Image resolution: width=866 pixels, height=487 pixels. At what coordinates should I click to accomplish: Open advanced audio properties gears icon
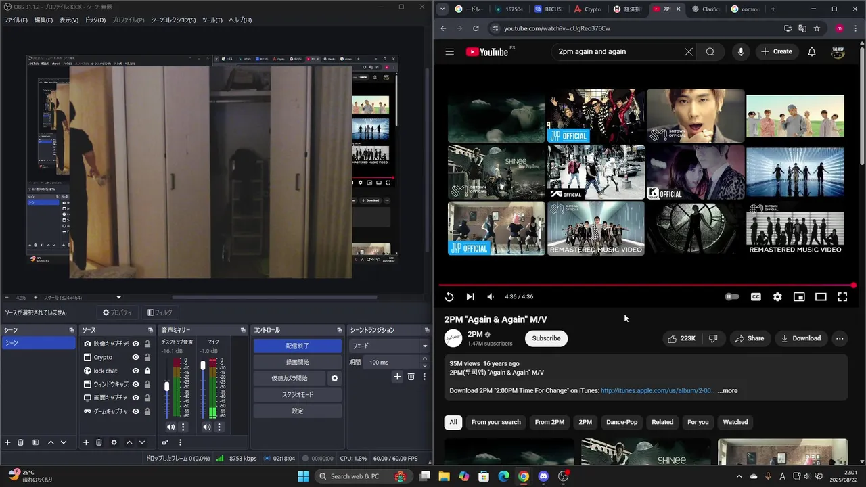click(165, 442)
